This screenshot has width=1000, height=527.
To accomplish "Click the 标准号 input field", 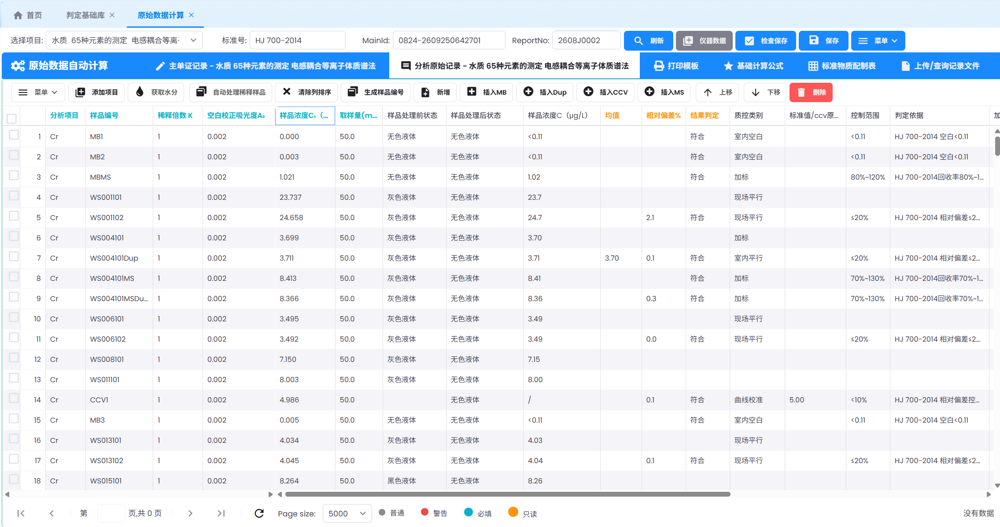I will point(298,41).
